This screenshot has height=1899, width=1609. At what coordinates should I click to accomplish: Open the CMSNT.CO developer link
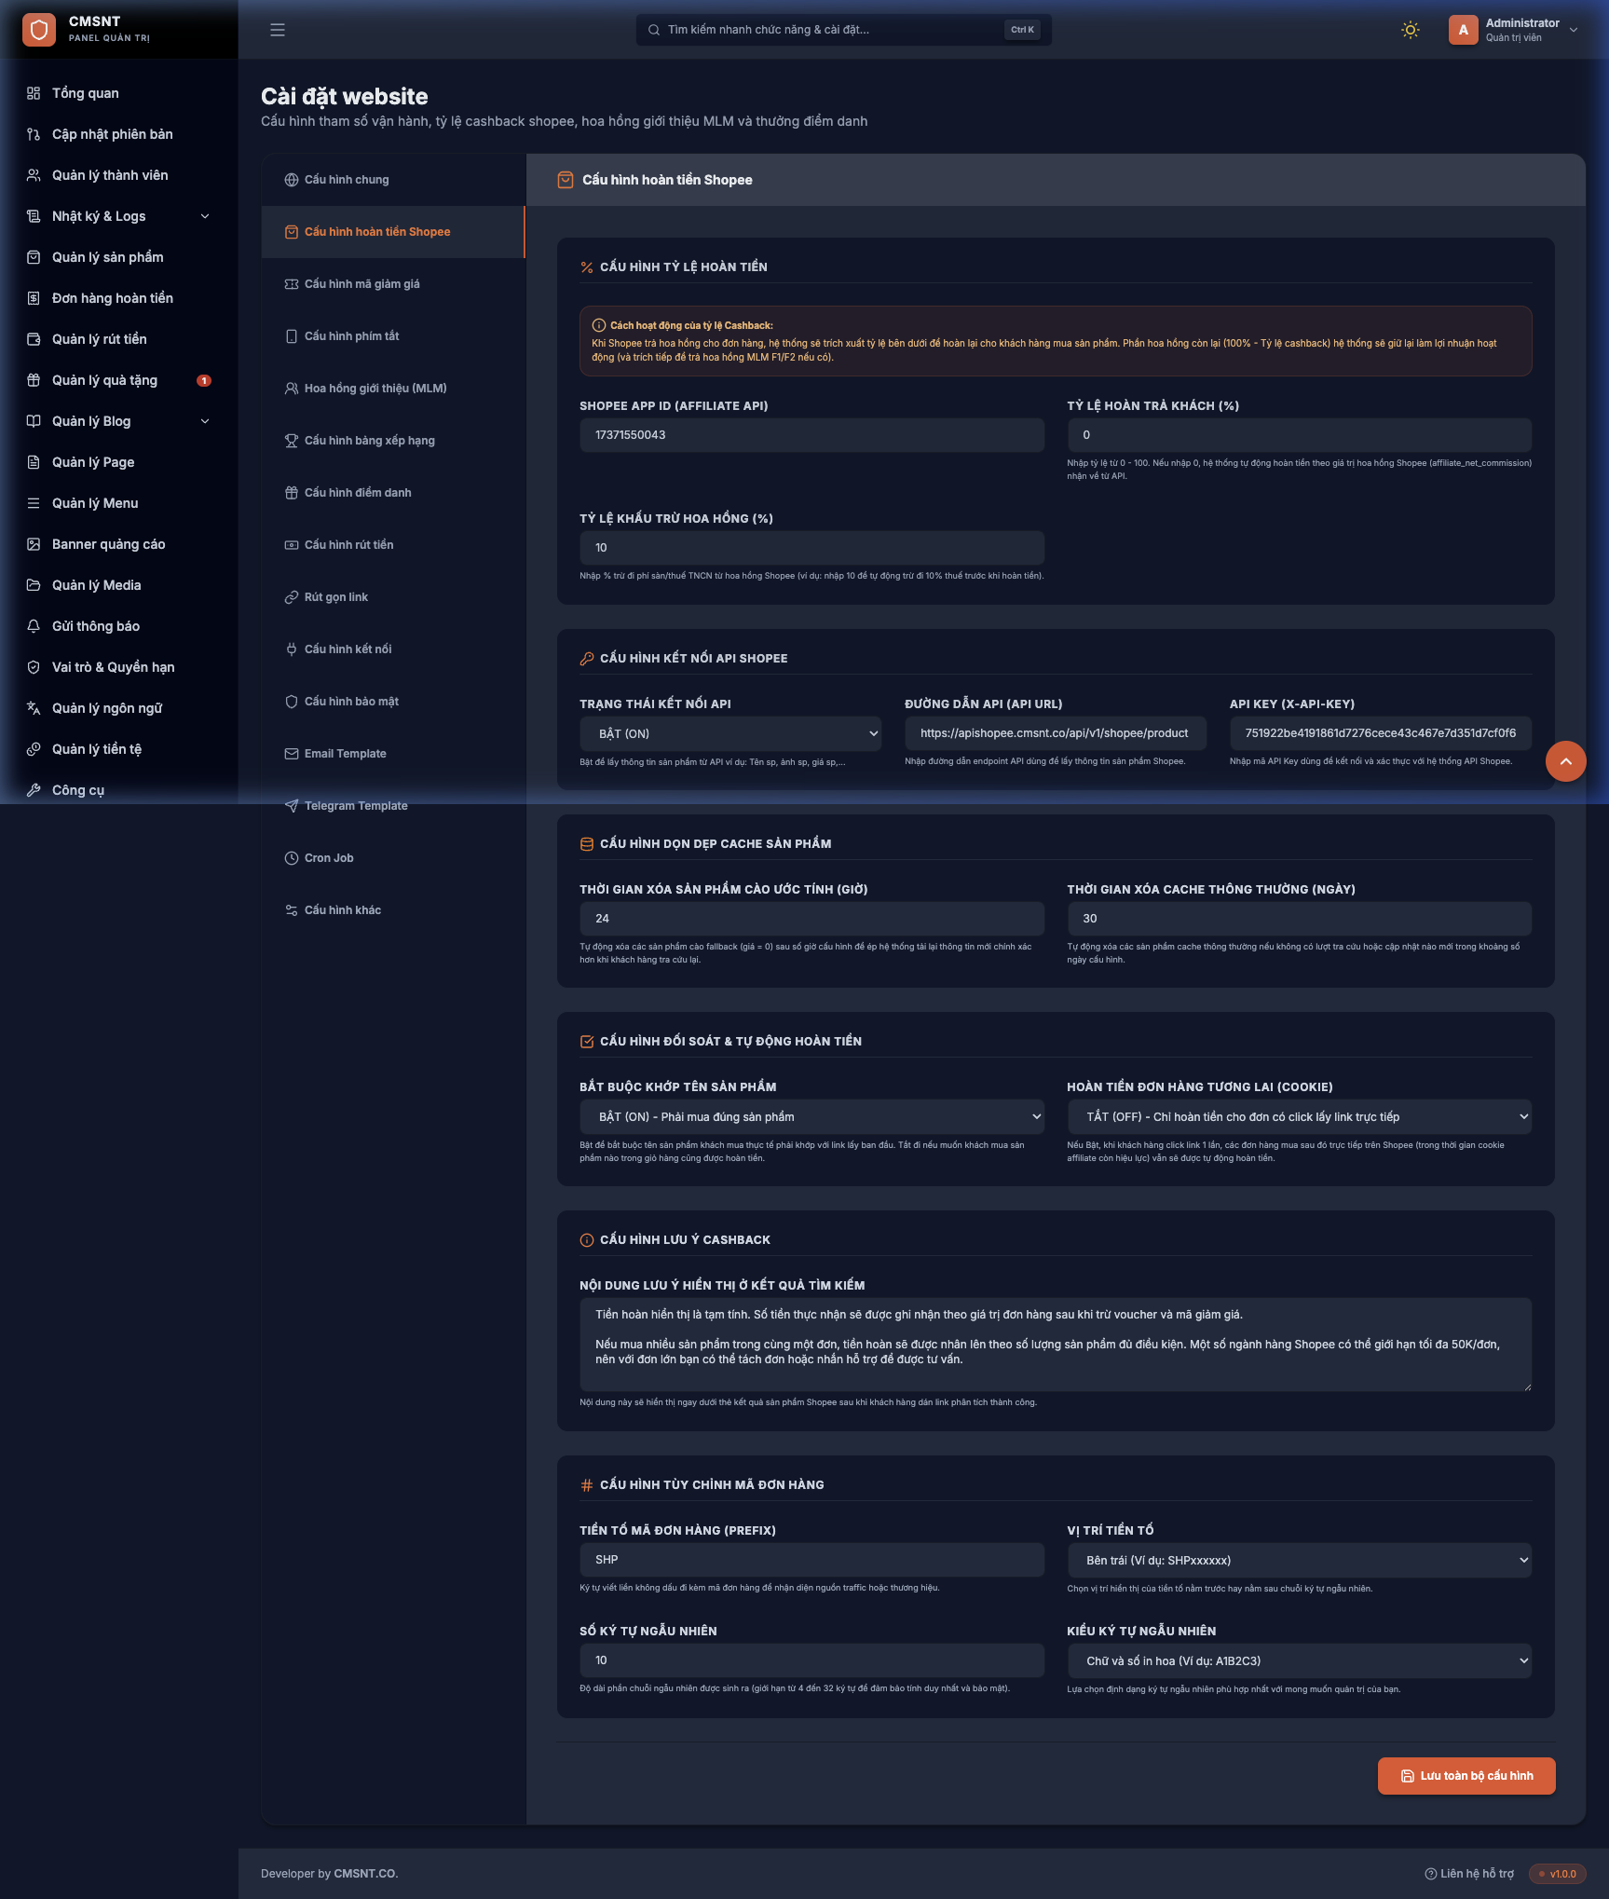point(365,1874)
